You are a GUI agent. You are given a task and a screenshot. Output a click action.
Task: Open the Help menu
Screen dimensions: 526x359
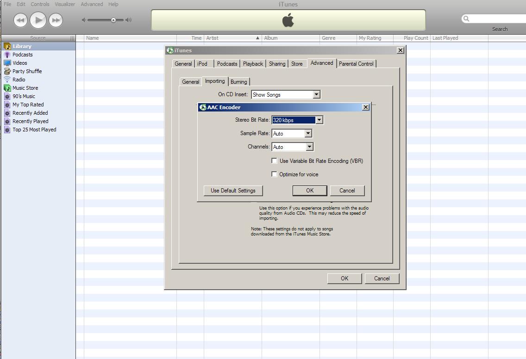113,4
